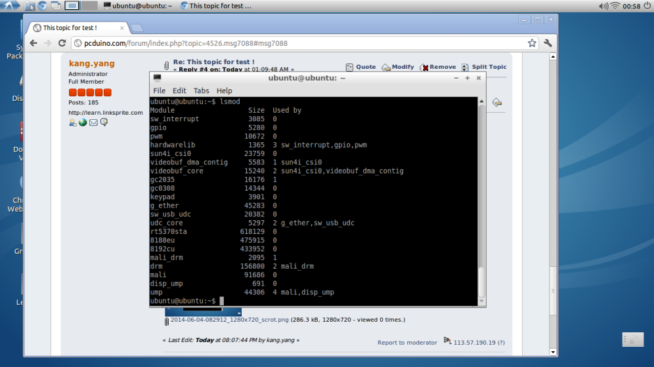
Task: Click the 'Last Edit: Today' note text
Action: tap(231, 340)
